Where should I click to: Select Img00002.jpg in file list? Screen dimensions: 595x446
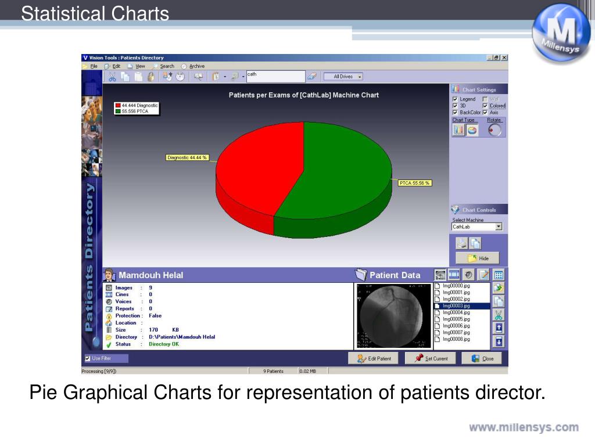click(x=456, y=299)
